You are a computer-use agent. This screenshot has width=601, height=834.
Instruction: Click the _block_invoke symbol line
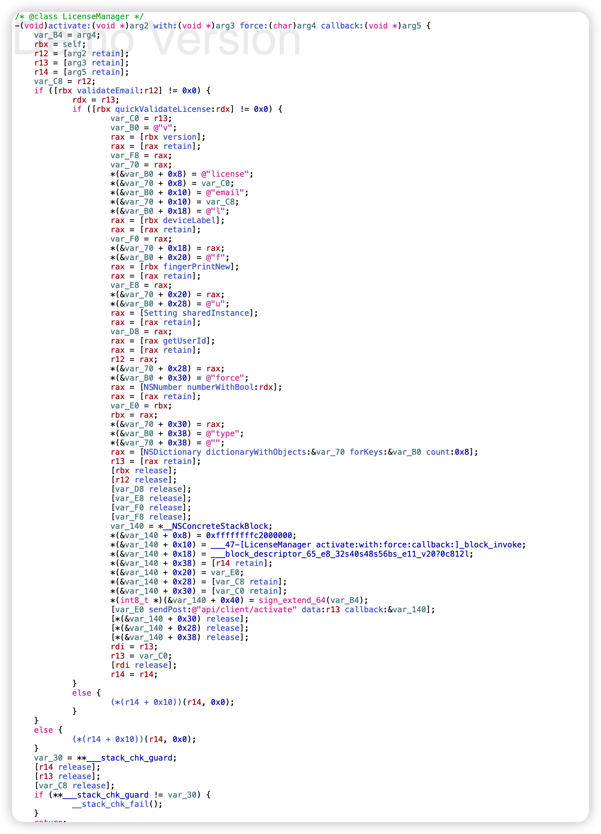pyautogui.click(x=318, y=545)
